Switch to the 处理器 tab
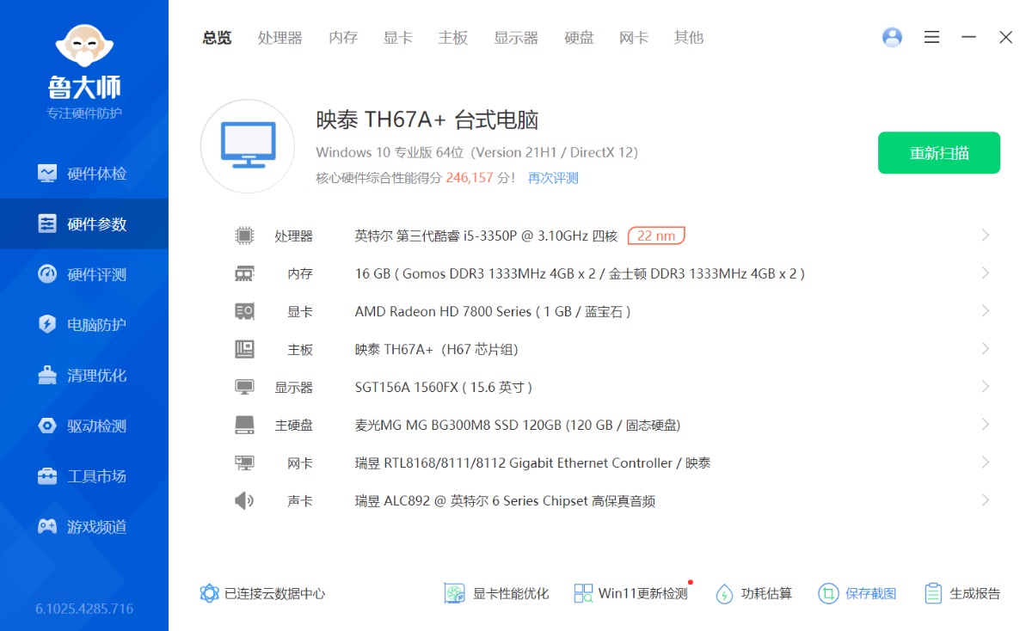Screen dimensions: 1032x631 [x=280, y=38]
